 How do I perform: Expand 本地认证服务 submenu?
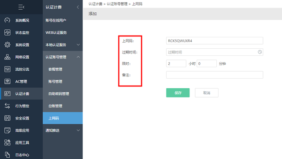(x=78, y=45)
